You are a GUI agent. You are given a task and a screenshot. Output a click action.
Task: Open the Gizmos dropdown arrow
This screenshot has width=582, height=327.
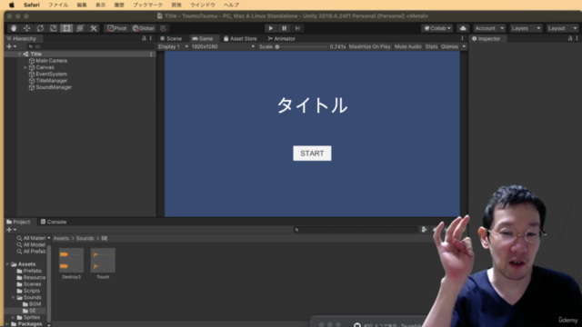(464, 46)
